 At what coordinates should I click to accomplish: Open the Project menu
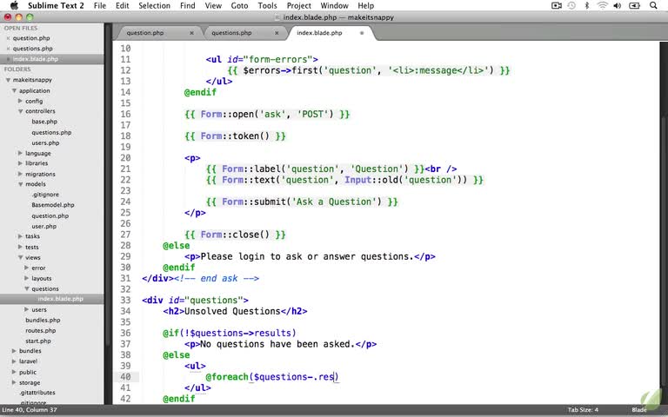[298, 5]
